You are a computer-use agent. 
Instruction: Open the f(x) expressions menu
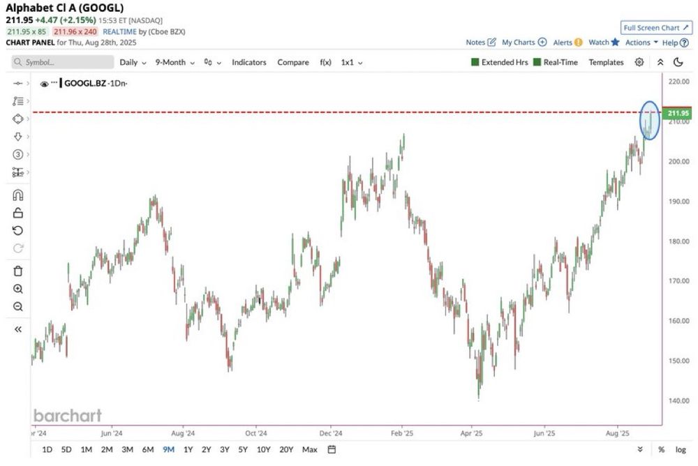325,62
